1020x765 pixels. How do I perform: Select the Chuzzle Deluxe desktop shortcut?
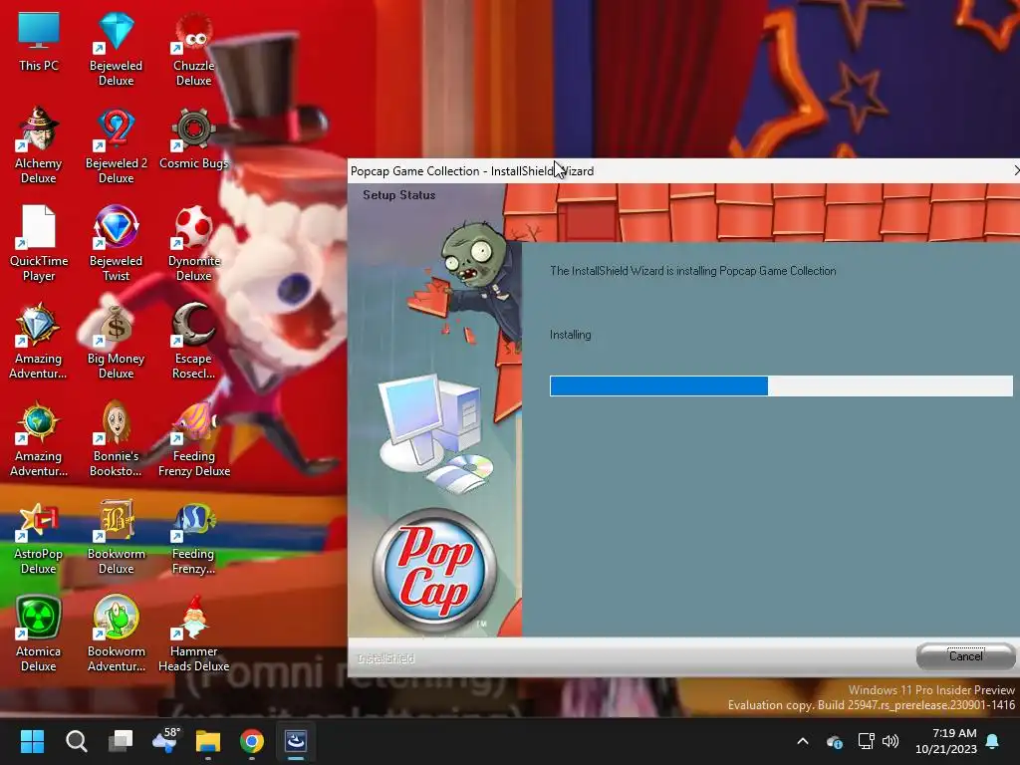(x=194, y=50)
